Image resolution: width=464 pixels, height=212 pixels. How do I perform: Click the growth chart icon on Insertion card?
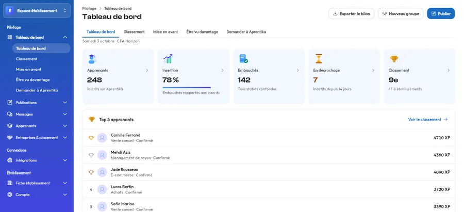(168, 59)
